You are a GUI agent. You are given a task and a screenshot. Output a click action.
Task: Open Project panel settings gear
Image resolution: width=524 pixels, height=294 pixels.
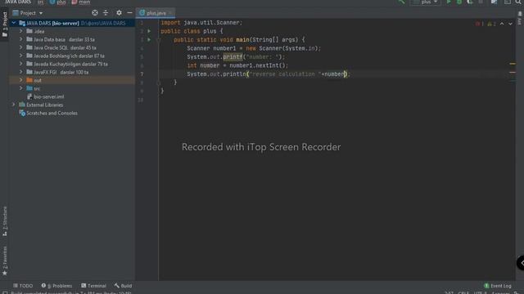(119, 13)
